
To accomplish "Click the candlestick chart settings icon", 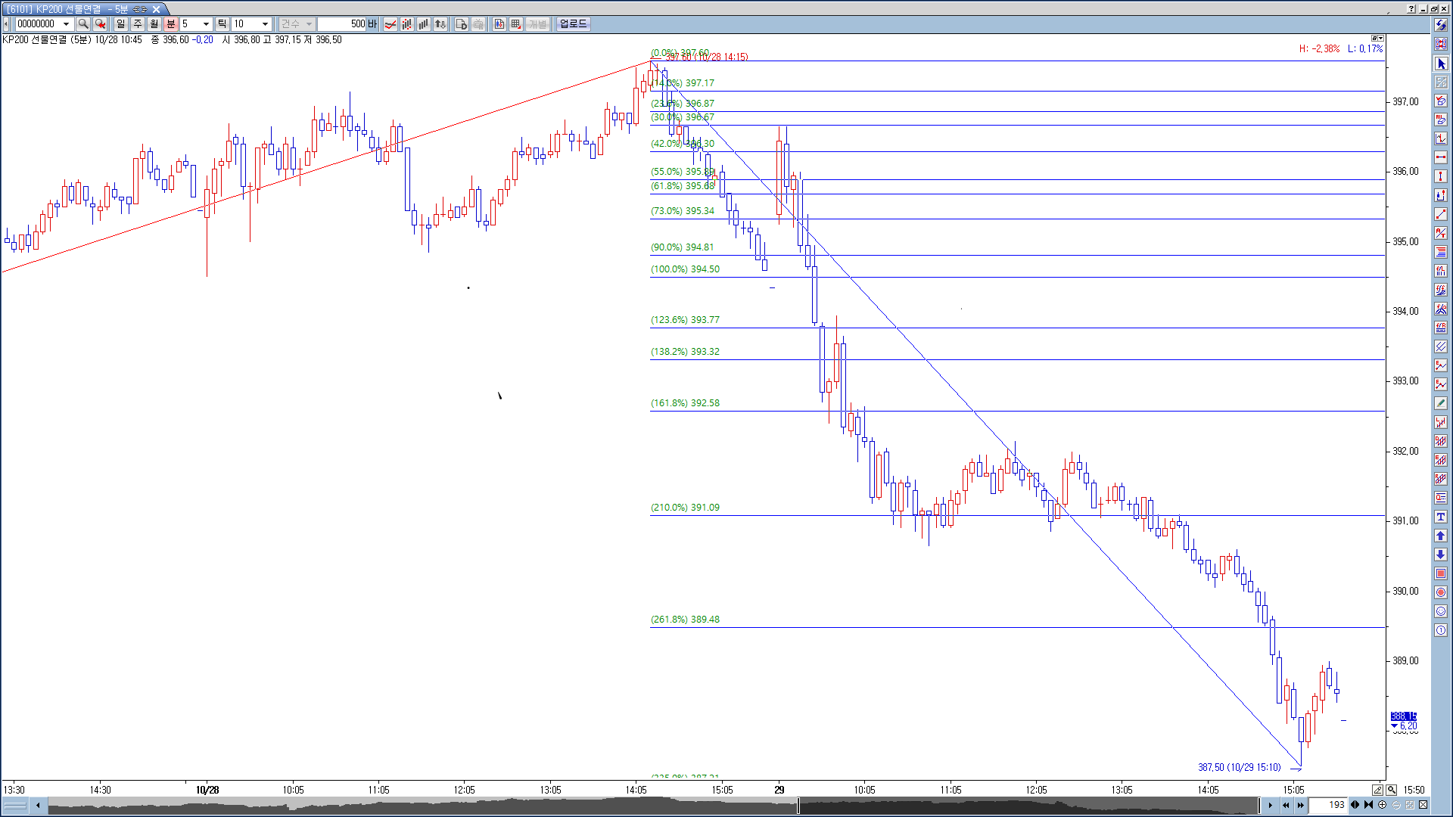I will tap(499, 24).
